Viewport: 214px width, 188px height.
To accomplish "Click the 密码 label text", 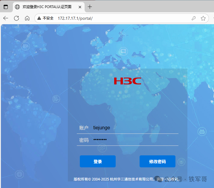I will coord(84,140).
